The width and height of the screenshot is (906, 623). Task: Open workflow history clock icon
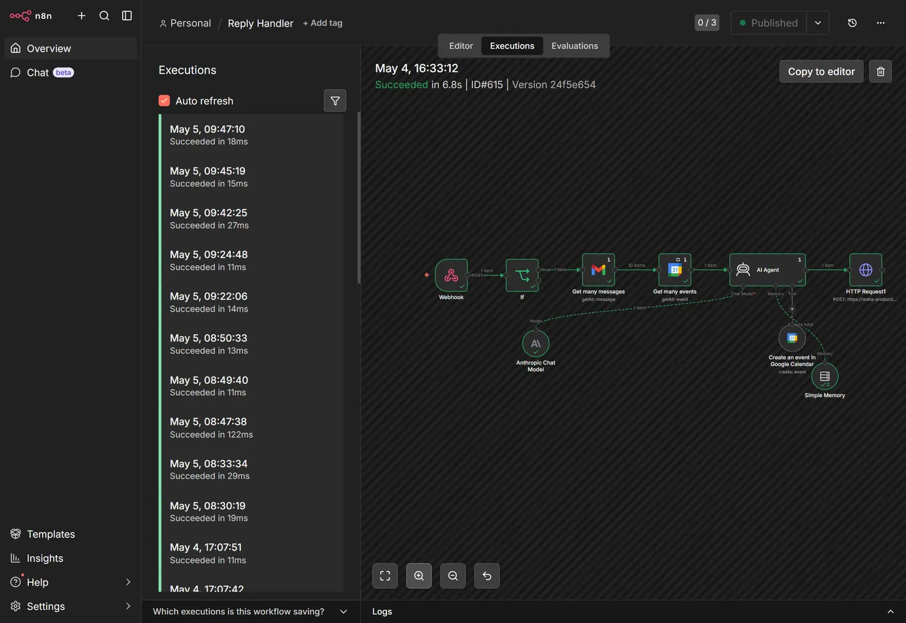(x=853, y=23)
